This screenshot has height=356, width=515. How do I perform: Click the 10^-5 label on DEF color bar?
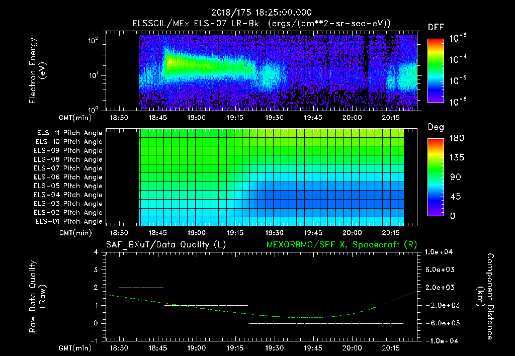[458, 80]
